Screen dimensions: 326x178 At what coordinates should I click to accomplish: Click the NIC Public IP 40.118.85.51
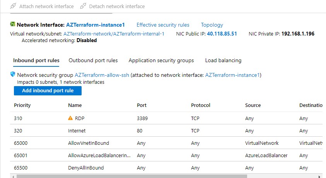tap(222, 34)
